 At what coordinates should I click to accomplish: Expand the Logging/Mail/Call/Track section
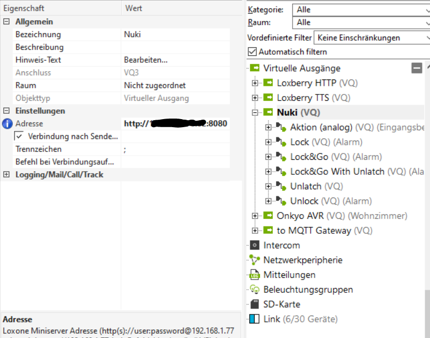6,175
